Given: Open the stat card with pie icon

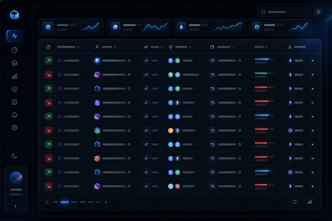Looking at the screenshot, I should pyautogui.click(x=139, y=27).
